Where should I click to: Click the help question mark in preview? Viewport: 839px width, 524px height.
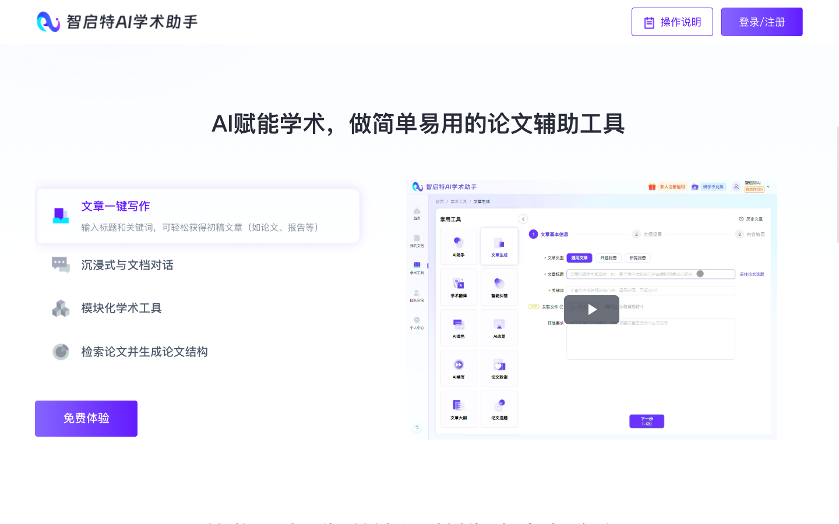tap(417, 428)
